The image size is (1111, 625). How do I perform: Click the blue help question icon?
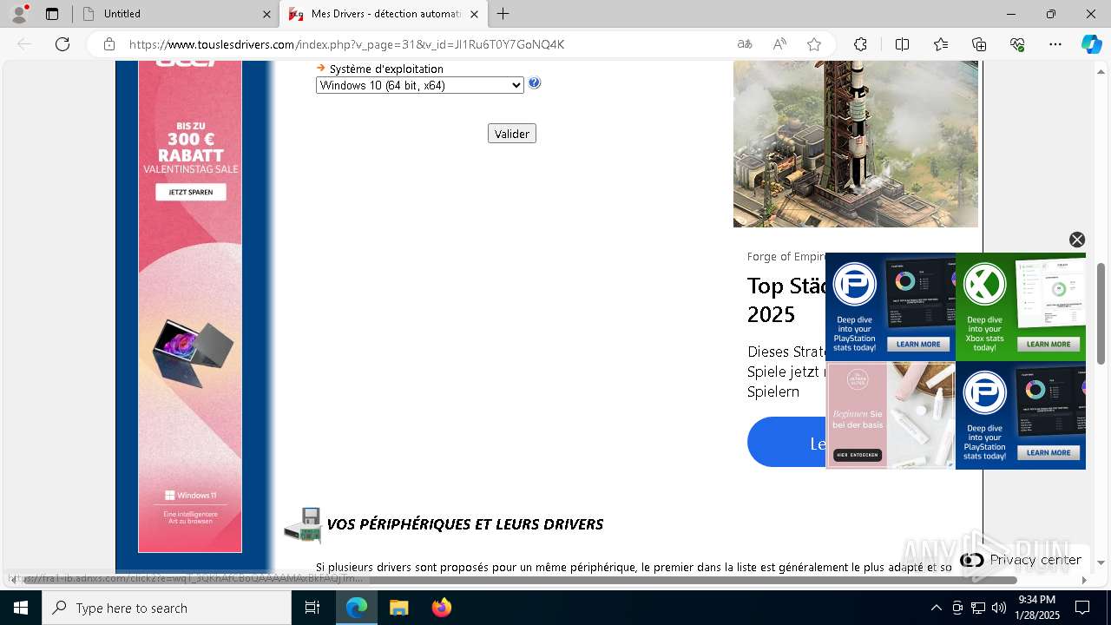point(535,83)
